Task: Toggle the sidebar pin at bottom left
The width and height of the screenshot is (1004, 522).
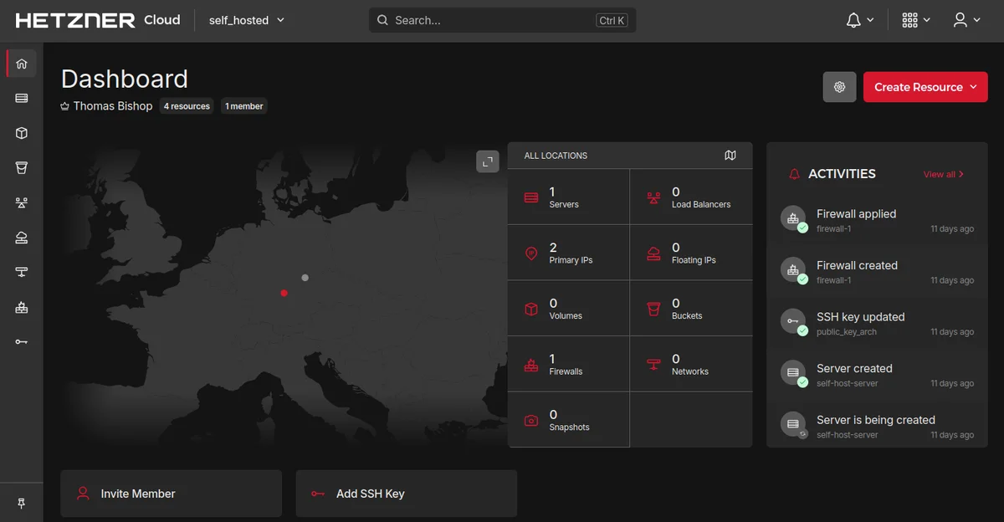Action: click(22, 503)
